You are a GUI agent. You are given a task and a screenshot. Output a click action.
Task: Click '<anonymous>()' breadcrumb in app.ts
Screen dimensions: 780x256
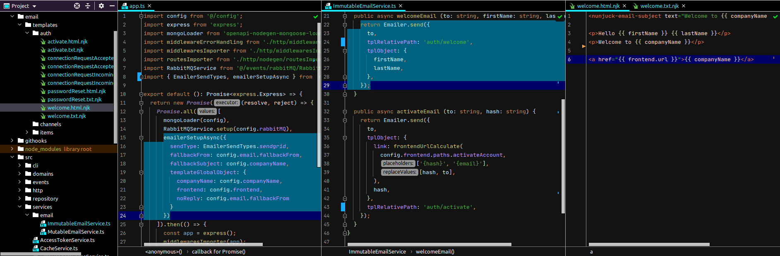tap(164, 251)
